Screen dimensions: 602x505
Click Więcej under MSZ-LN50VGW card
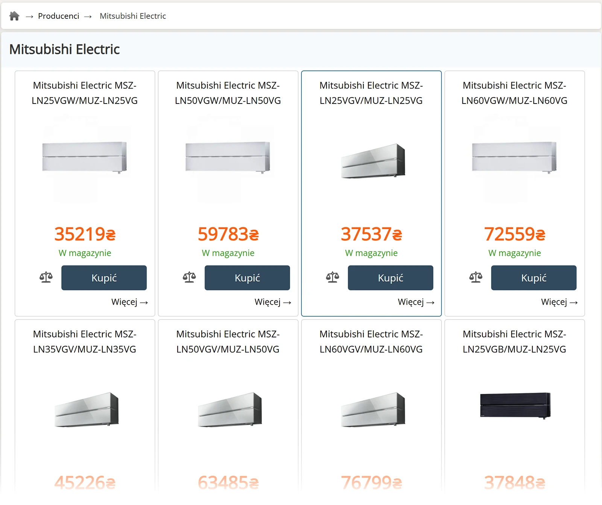273,302
